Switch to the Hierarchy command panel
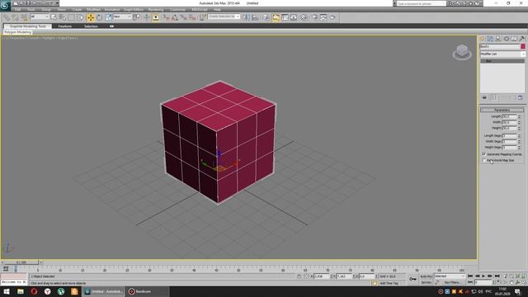528x297 pixels. pos(498,39)
